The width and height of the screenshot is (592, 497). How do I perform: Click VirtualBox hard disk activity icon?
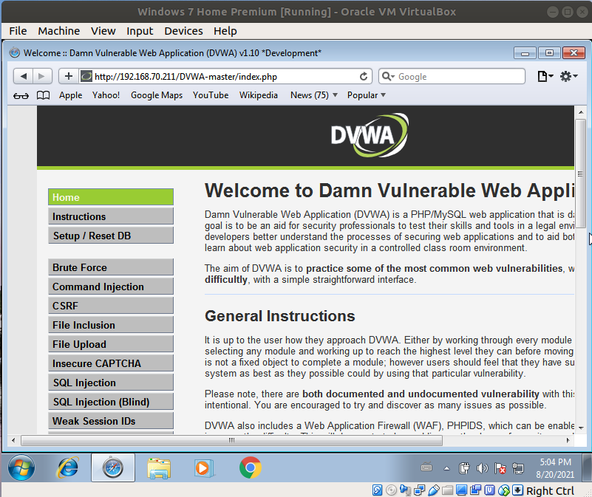click(377, 490)
